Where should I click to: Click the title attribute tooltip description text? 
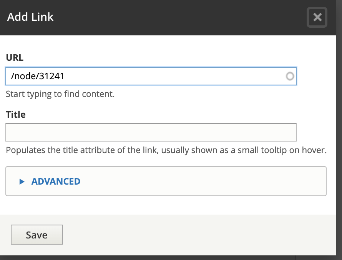coord(166,150)
